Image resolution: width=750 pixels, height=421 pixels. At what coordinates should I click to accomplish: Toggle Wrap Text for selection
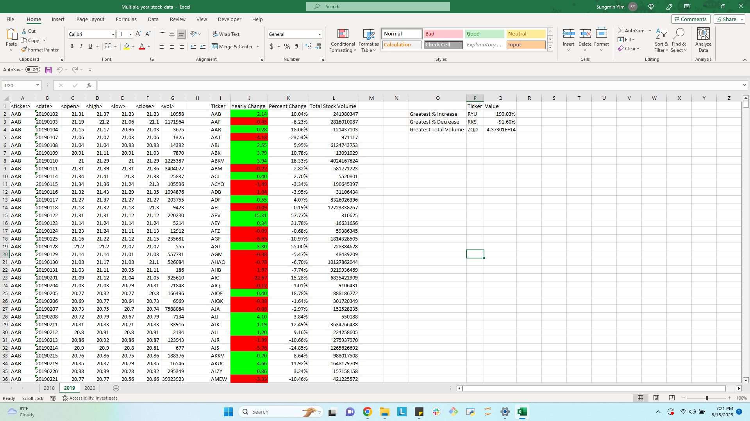tap(226, 34)
